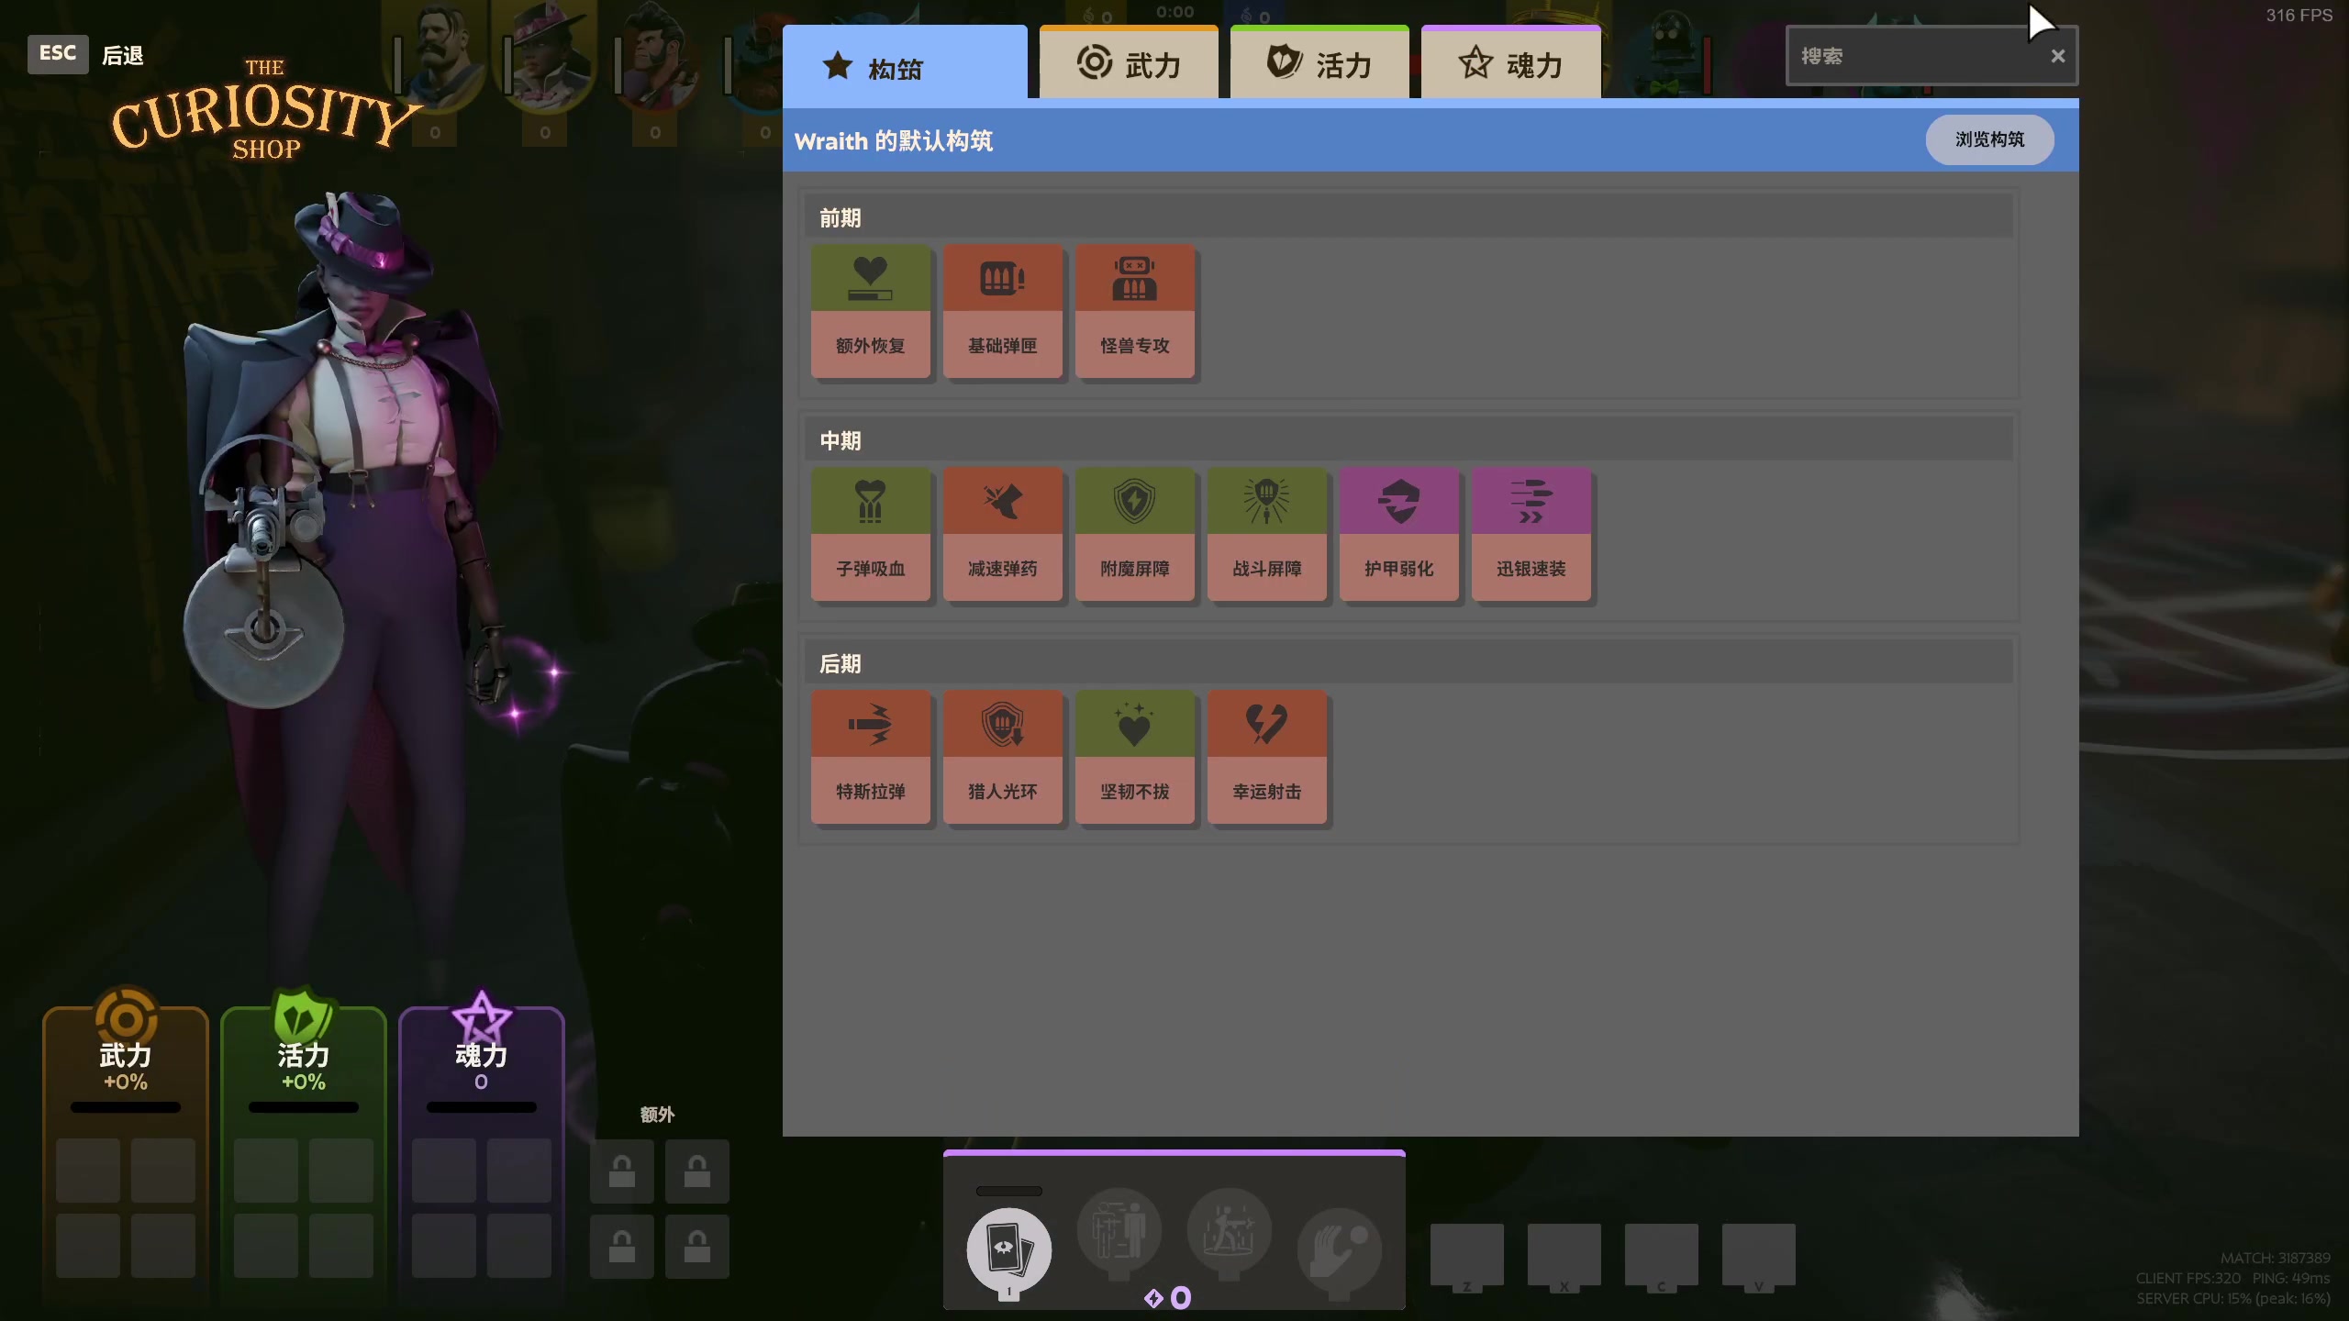Clear the search box with X

pos(2057,56)
